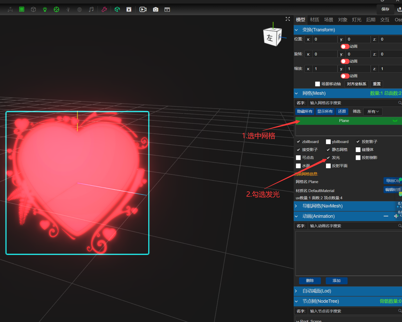Click the clapperboard play icon after teal box
This screenshot has width=402, height=322.
point(129,10)
